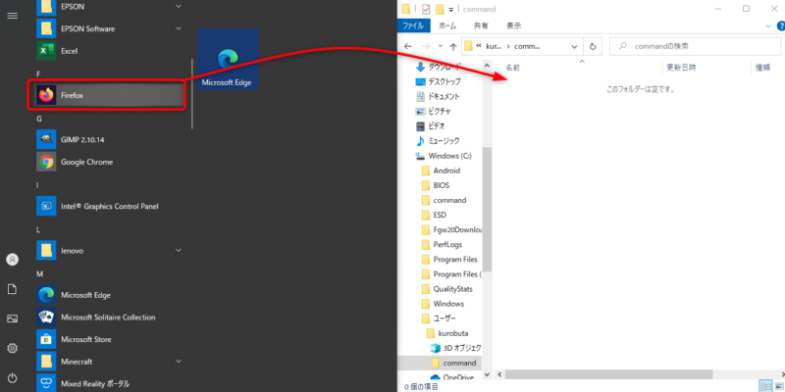Switch to the 共有 ribbon tab
The image size is (785, 392).
pyautogui.click(x=481, y=26)
